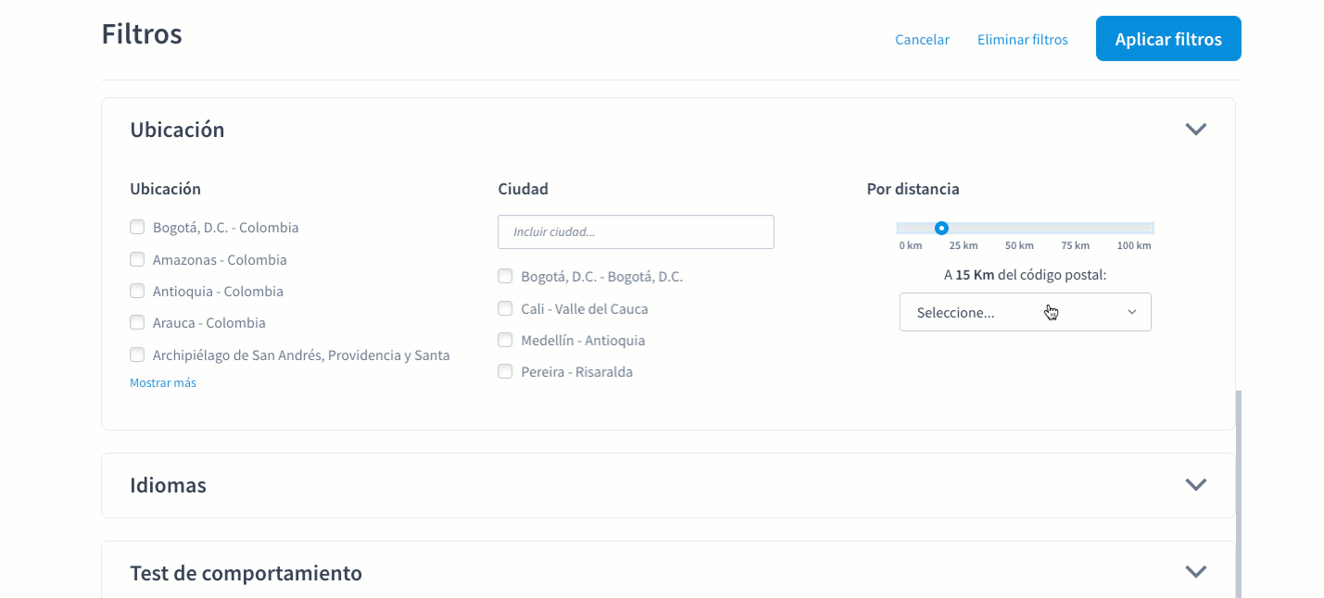The height and width of the screenshot is (598, 1324).
Task: Expand the Test de comportamiento section
Action: click(x=1195, y=571)
